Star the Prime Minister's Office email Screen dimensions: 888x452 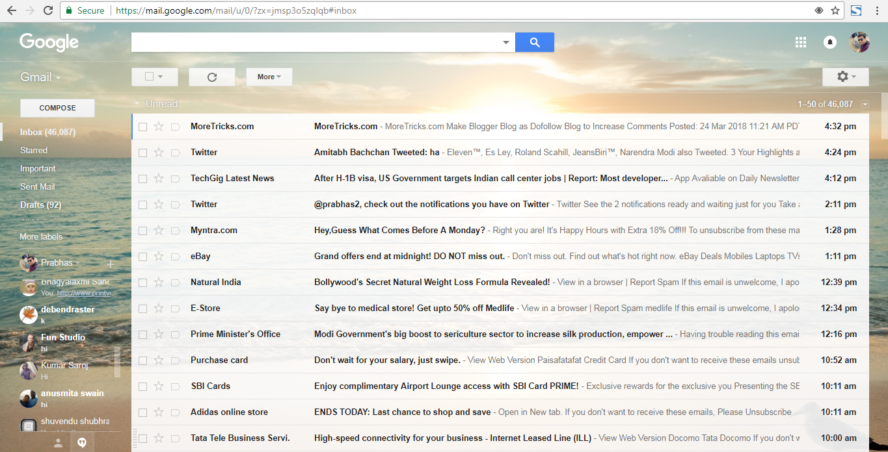(x=159, y=334)
